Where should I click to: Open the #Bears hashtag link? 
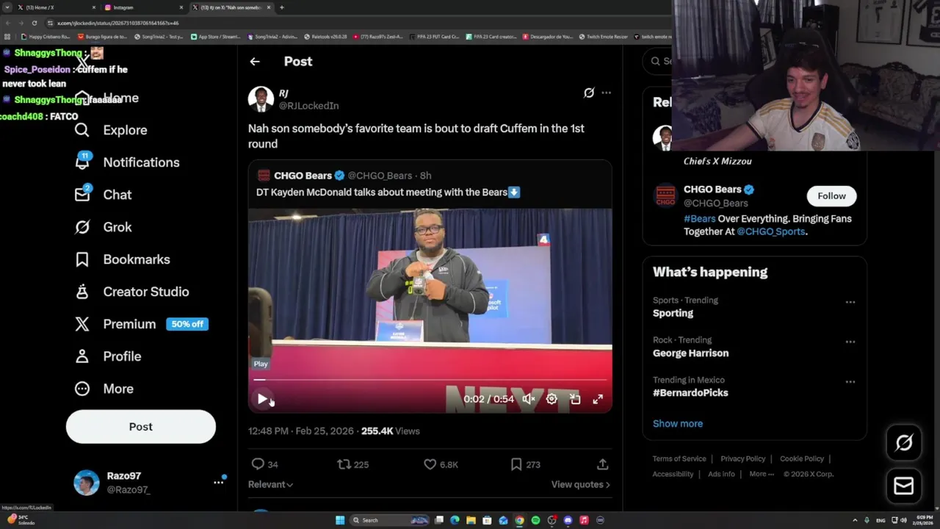click(x=699, y=219)
